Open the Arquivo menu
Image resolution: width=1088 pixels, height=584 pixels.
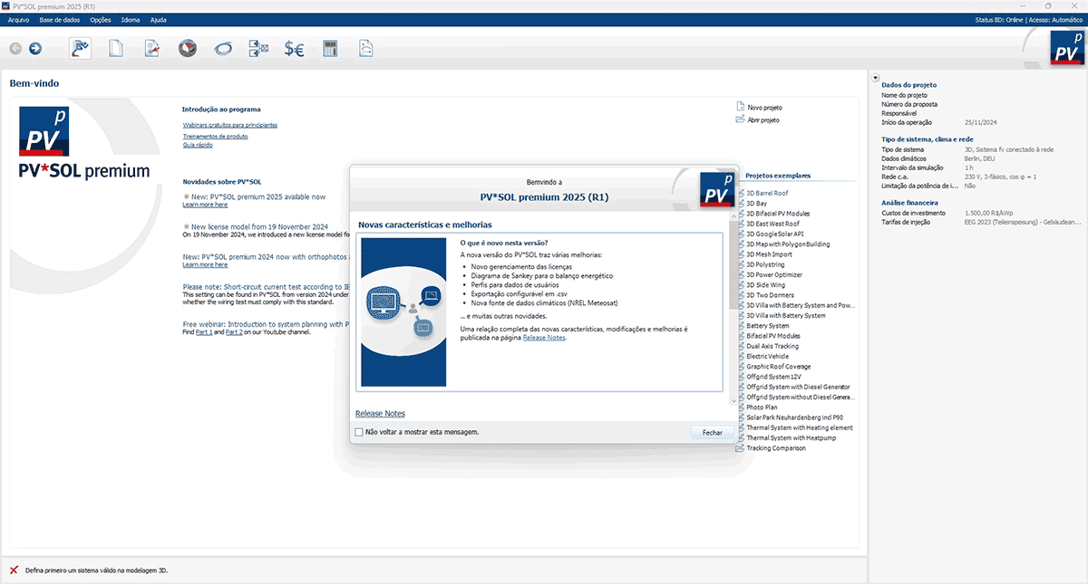coord(18,19)
